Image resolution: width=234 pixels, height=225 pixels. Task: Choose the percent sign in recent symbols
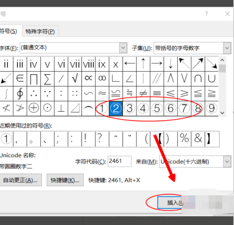pyautogui.click(x=184, y=139)
